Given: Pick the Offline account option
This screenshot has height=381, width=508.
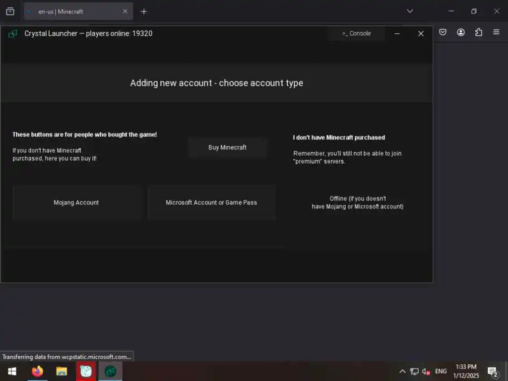Looking at the screenshot, I should (357, 202).
